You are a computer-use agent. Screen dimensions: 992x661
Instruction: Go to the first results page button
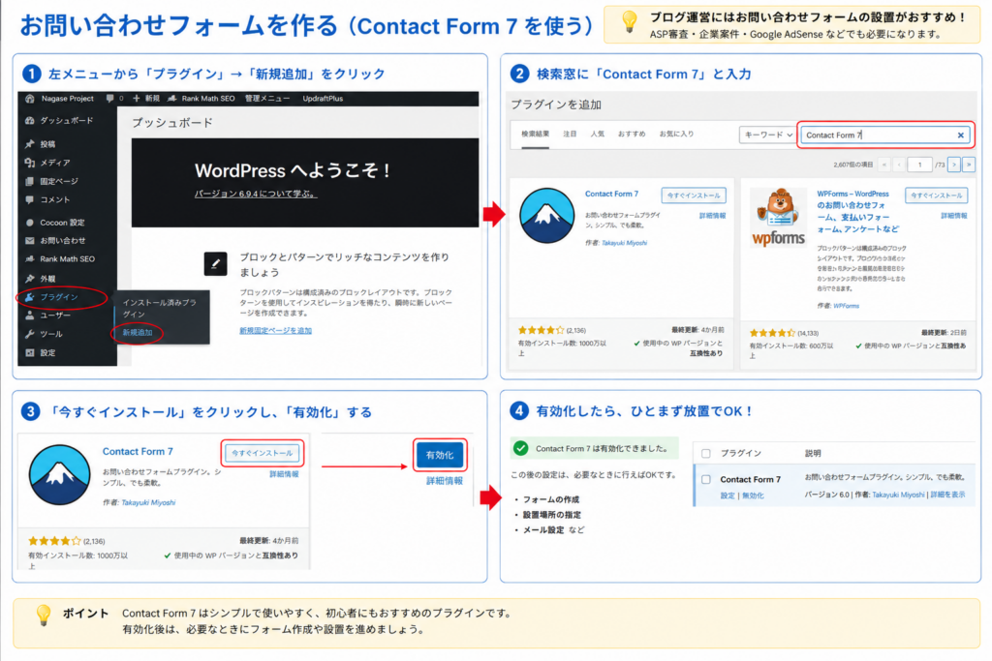[883, 165]
